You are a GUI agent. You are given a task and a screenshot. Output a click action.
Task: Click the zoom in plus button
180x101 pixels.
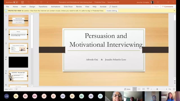pos(166,89)
